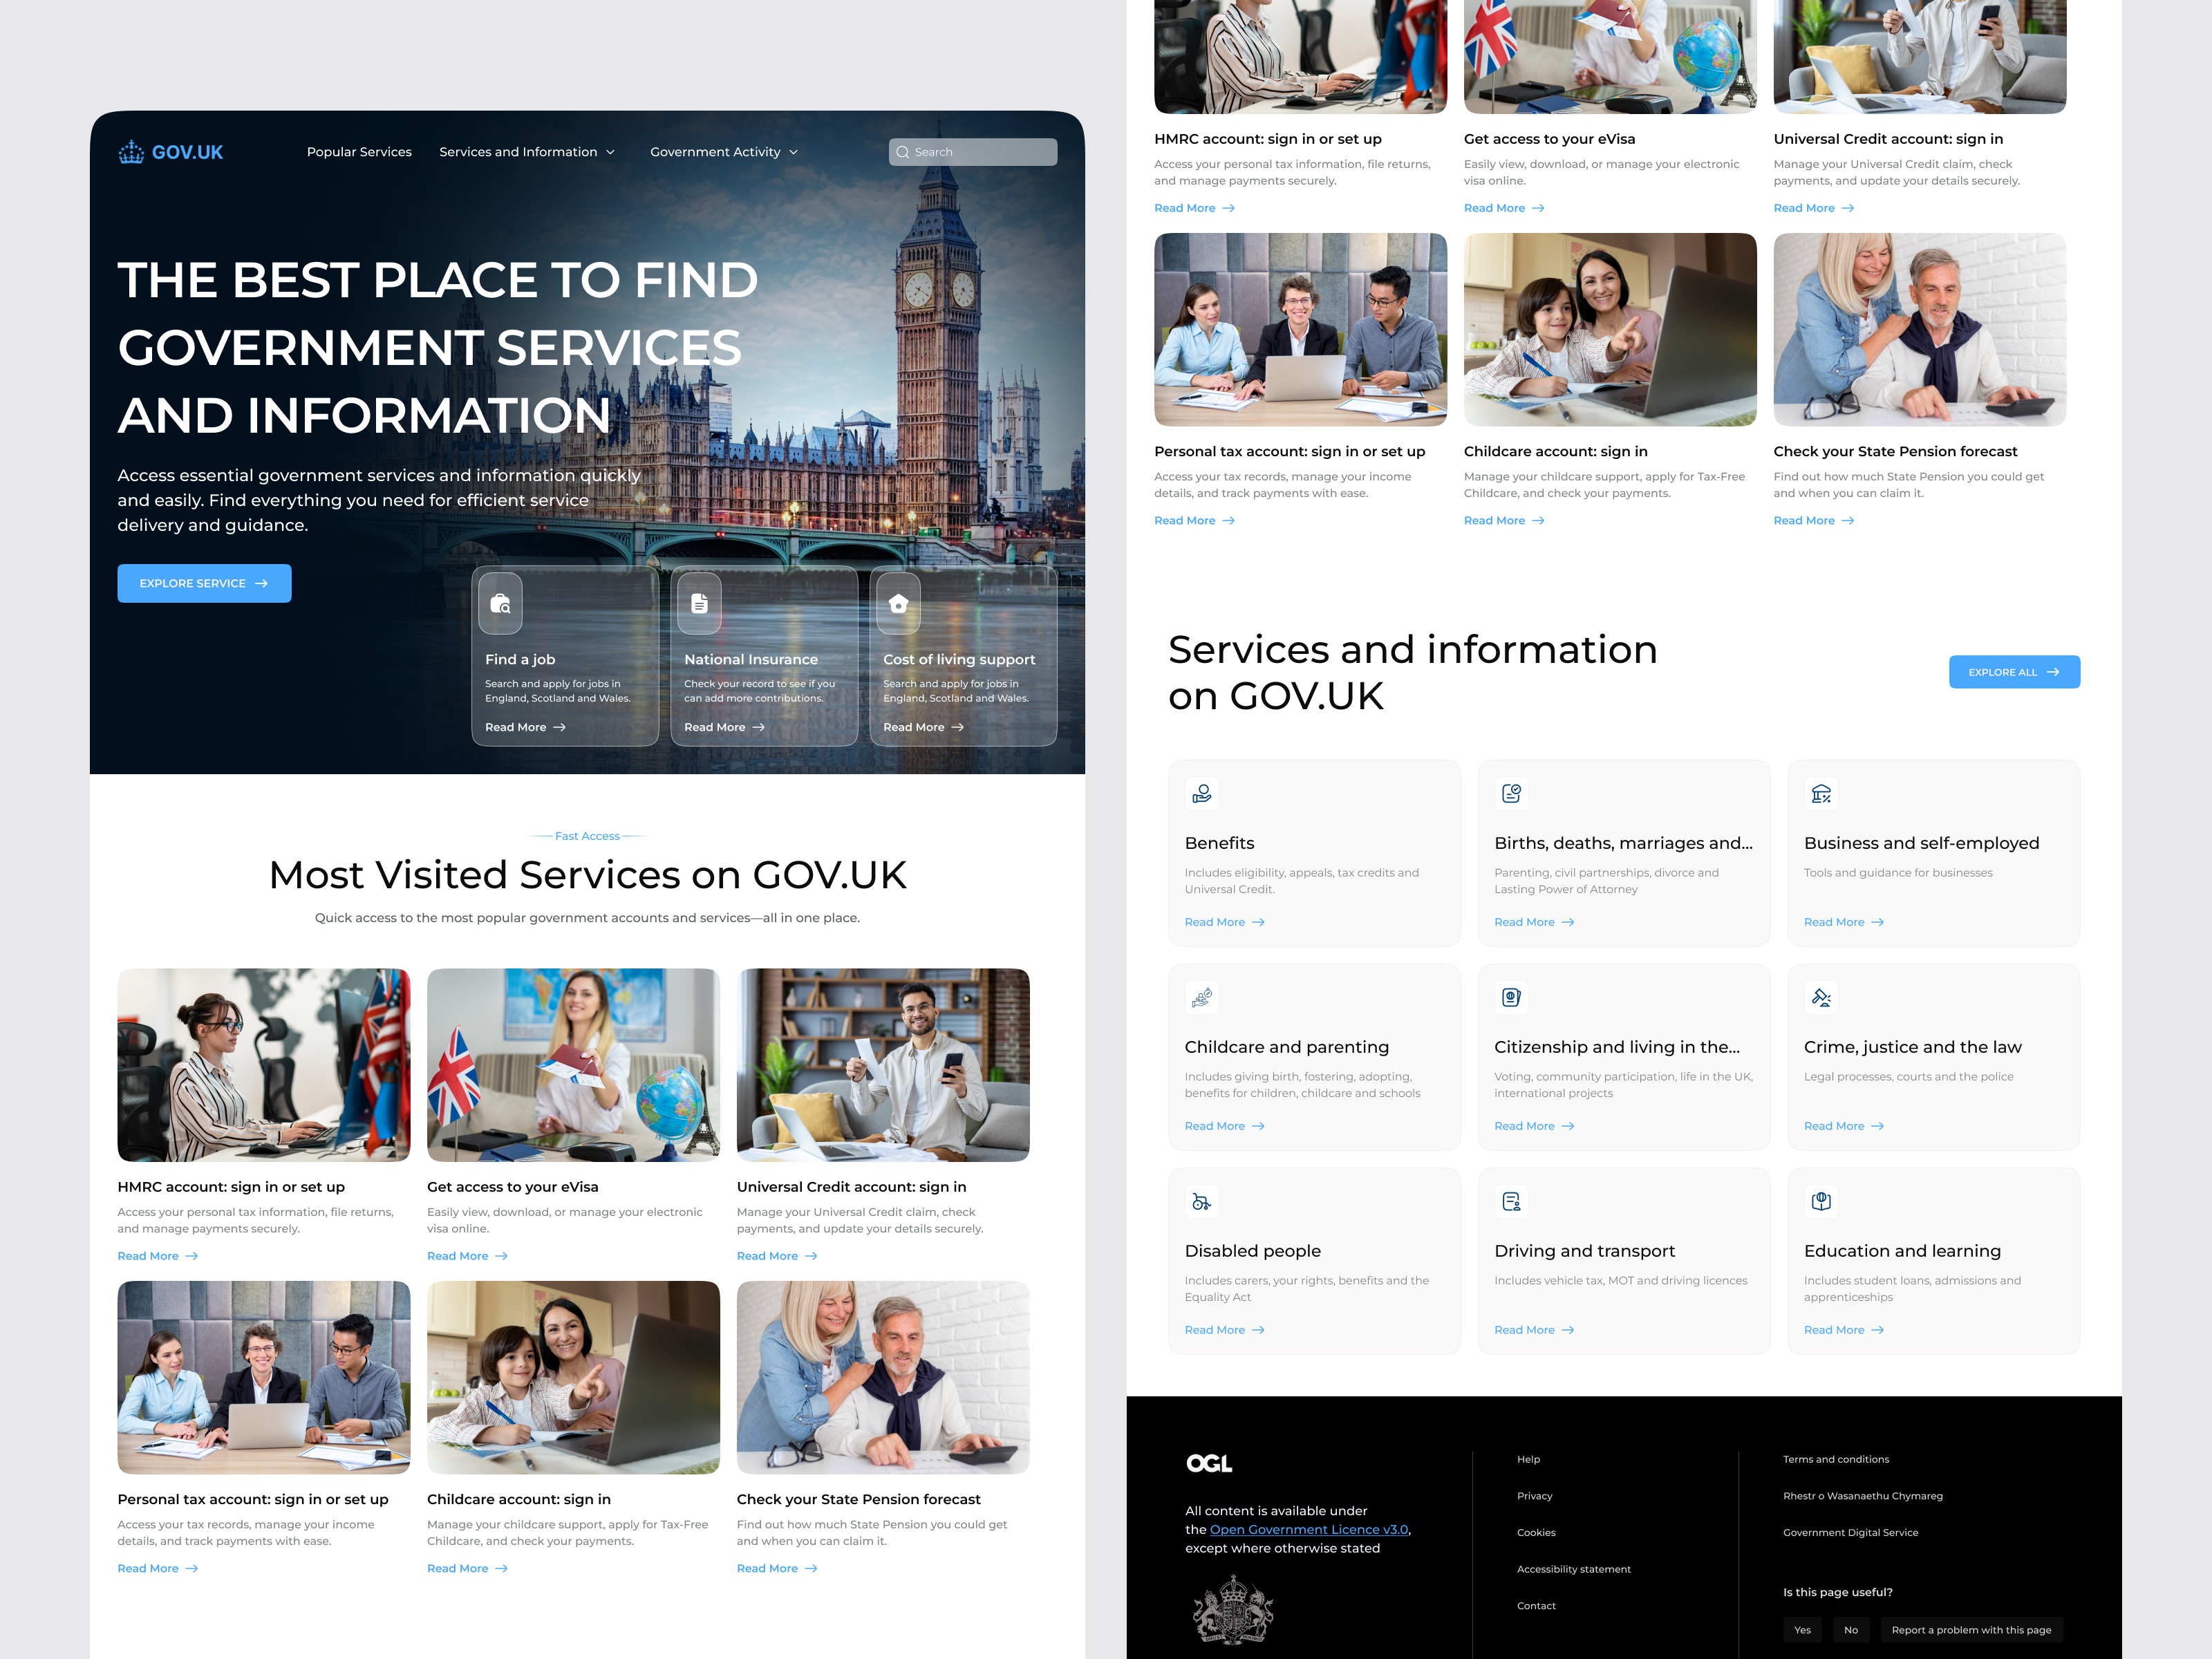Image resolution: width=2212 pixels, height=1659 pixels.
Task: Click the Disabled people wheelchair icon
Action: (x=1201, y=1201)
